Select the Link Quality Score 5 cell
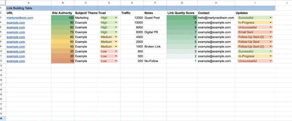Image resolution: width=292 pixels, height=121 pixels. coord(182,42)
